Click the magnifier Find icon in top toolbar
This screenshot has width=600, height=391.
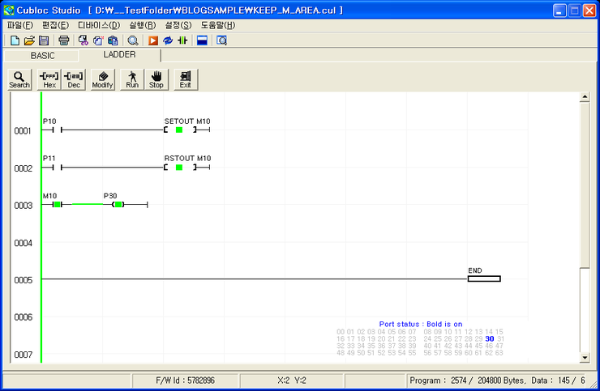tap(133, 40)
